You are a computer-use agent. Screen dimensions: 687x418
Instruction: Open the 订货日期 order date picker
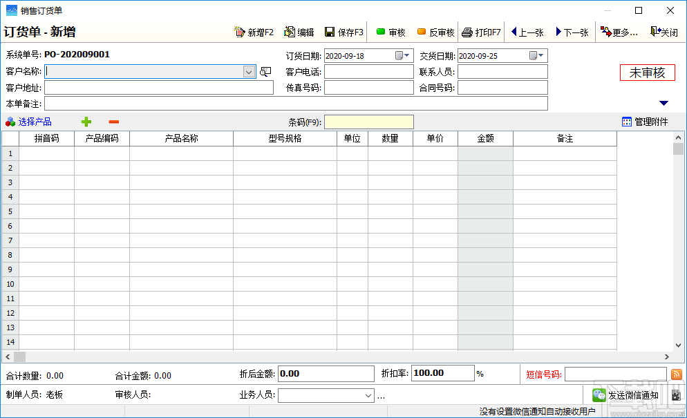coord(402,56)
